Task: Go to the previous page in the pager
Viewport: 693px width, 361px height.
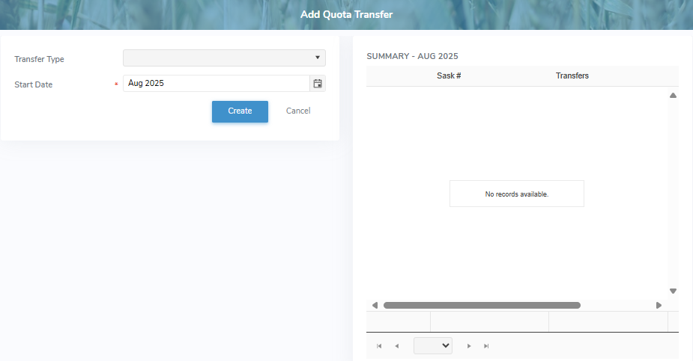Action: (x=397, y=346)
